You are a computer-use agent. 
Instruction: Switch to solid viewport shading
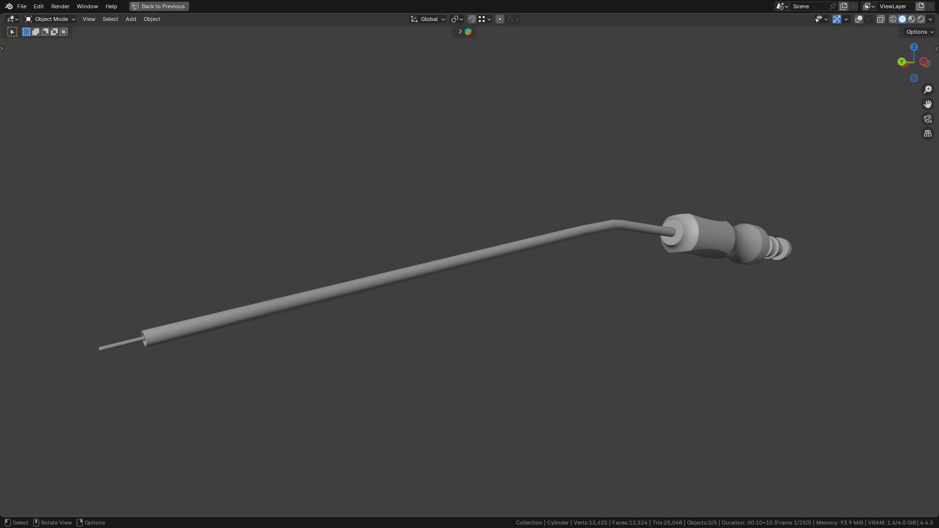click(x=902, y=19)
